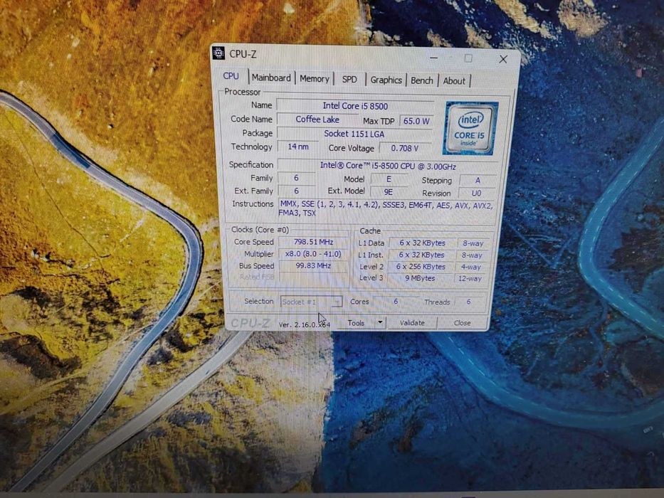Image resolution: width=664 pixels, height=498 pixels.
Task: Click the Level 2 '4-way' associativity field
Action: [x=470, y=267]
